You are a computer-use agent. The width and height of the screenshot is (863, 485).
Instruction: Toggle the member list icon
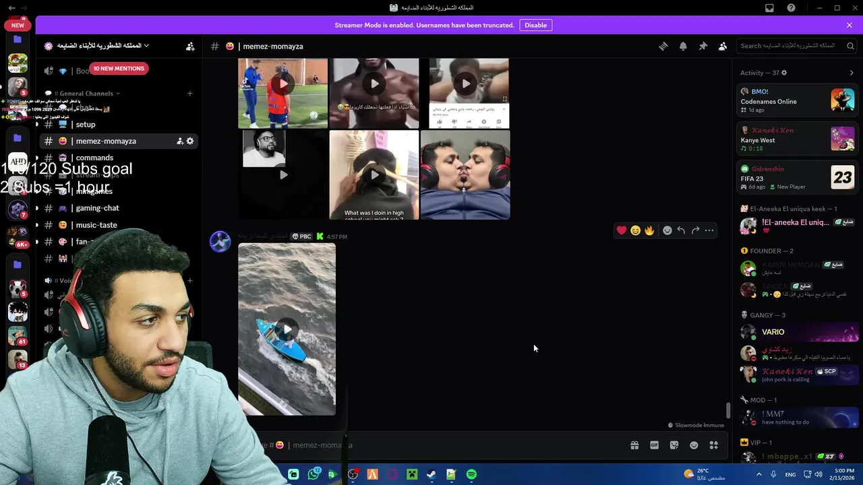point(723,46)
